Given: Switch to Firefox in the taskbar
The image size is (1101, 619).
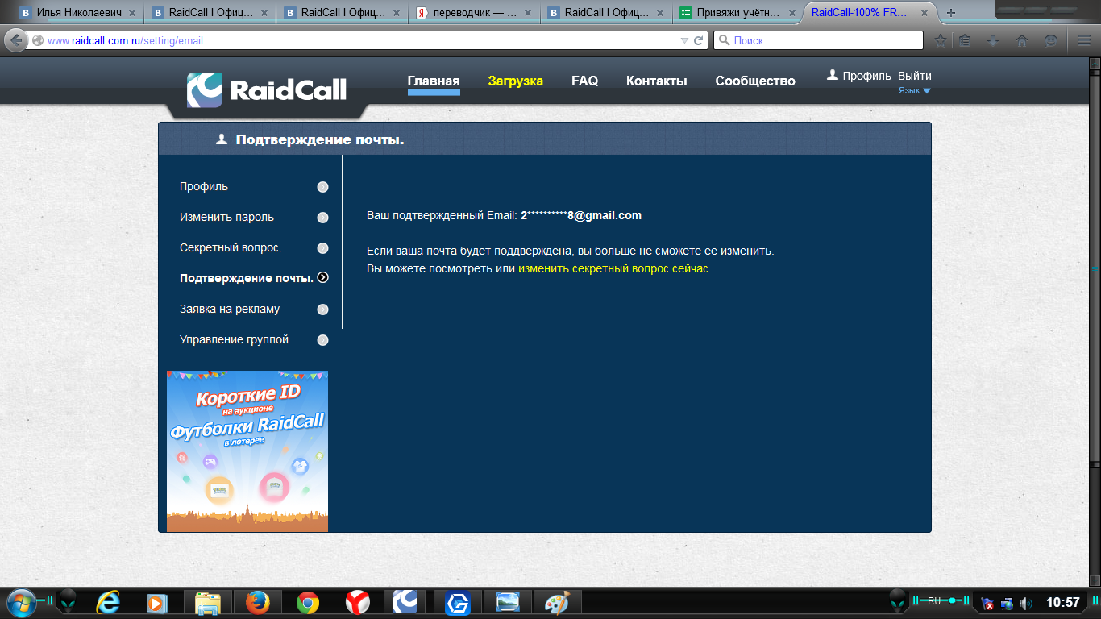Looking at the screenshot, I should (257, 603).
